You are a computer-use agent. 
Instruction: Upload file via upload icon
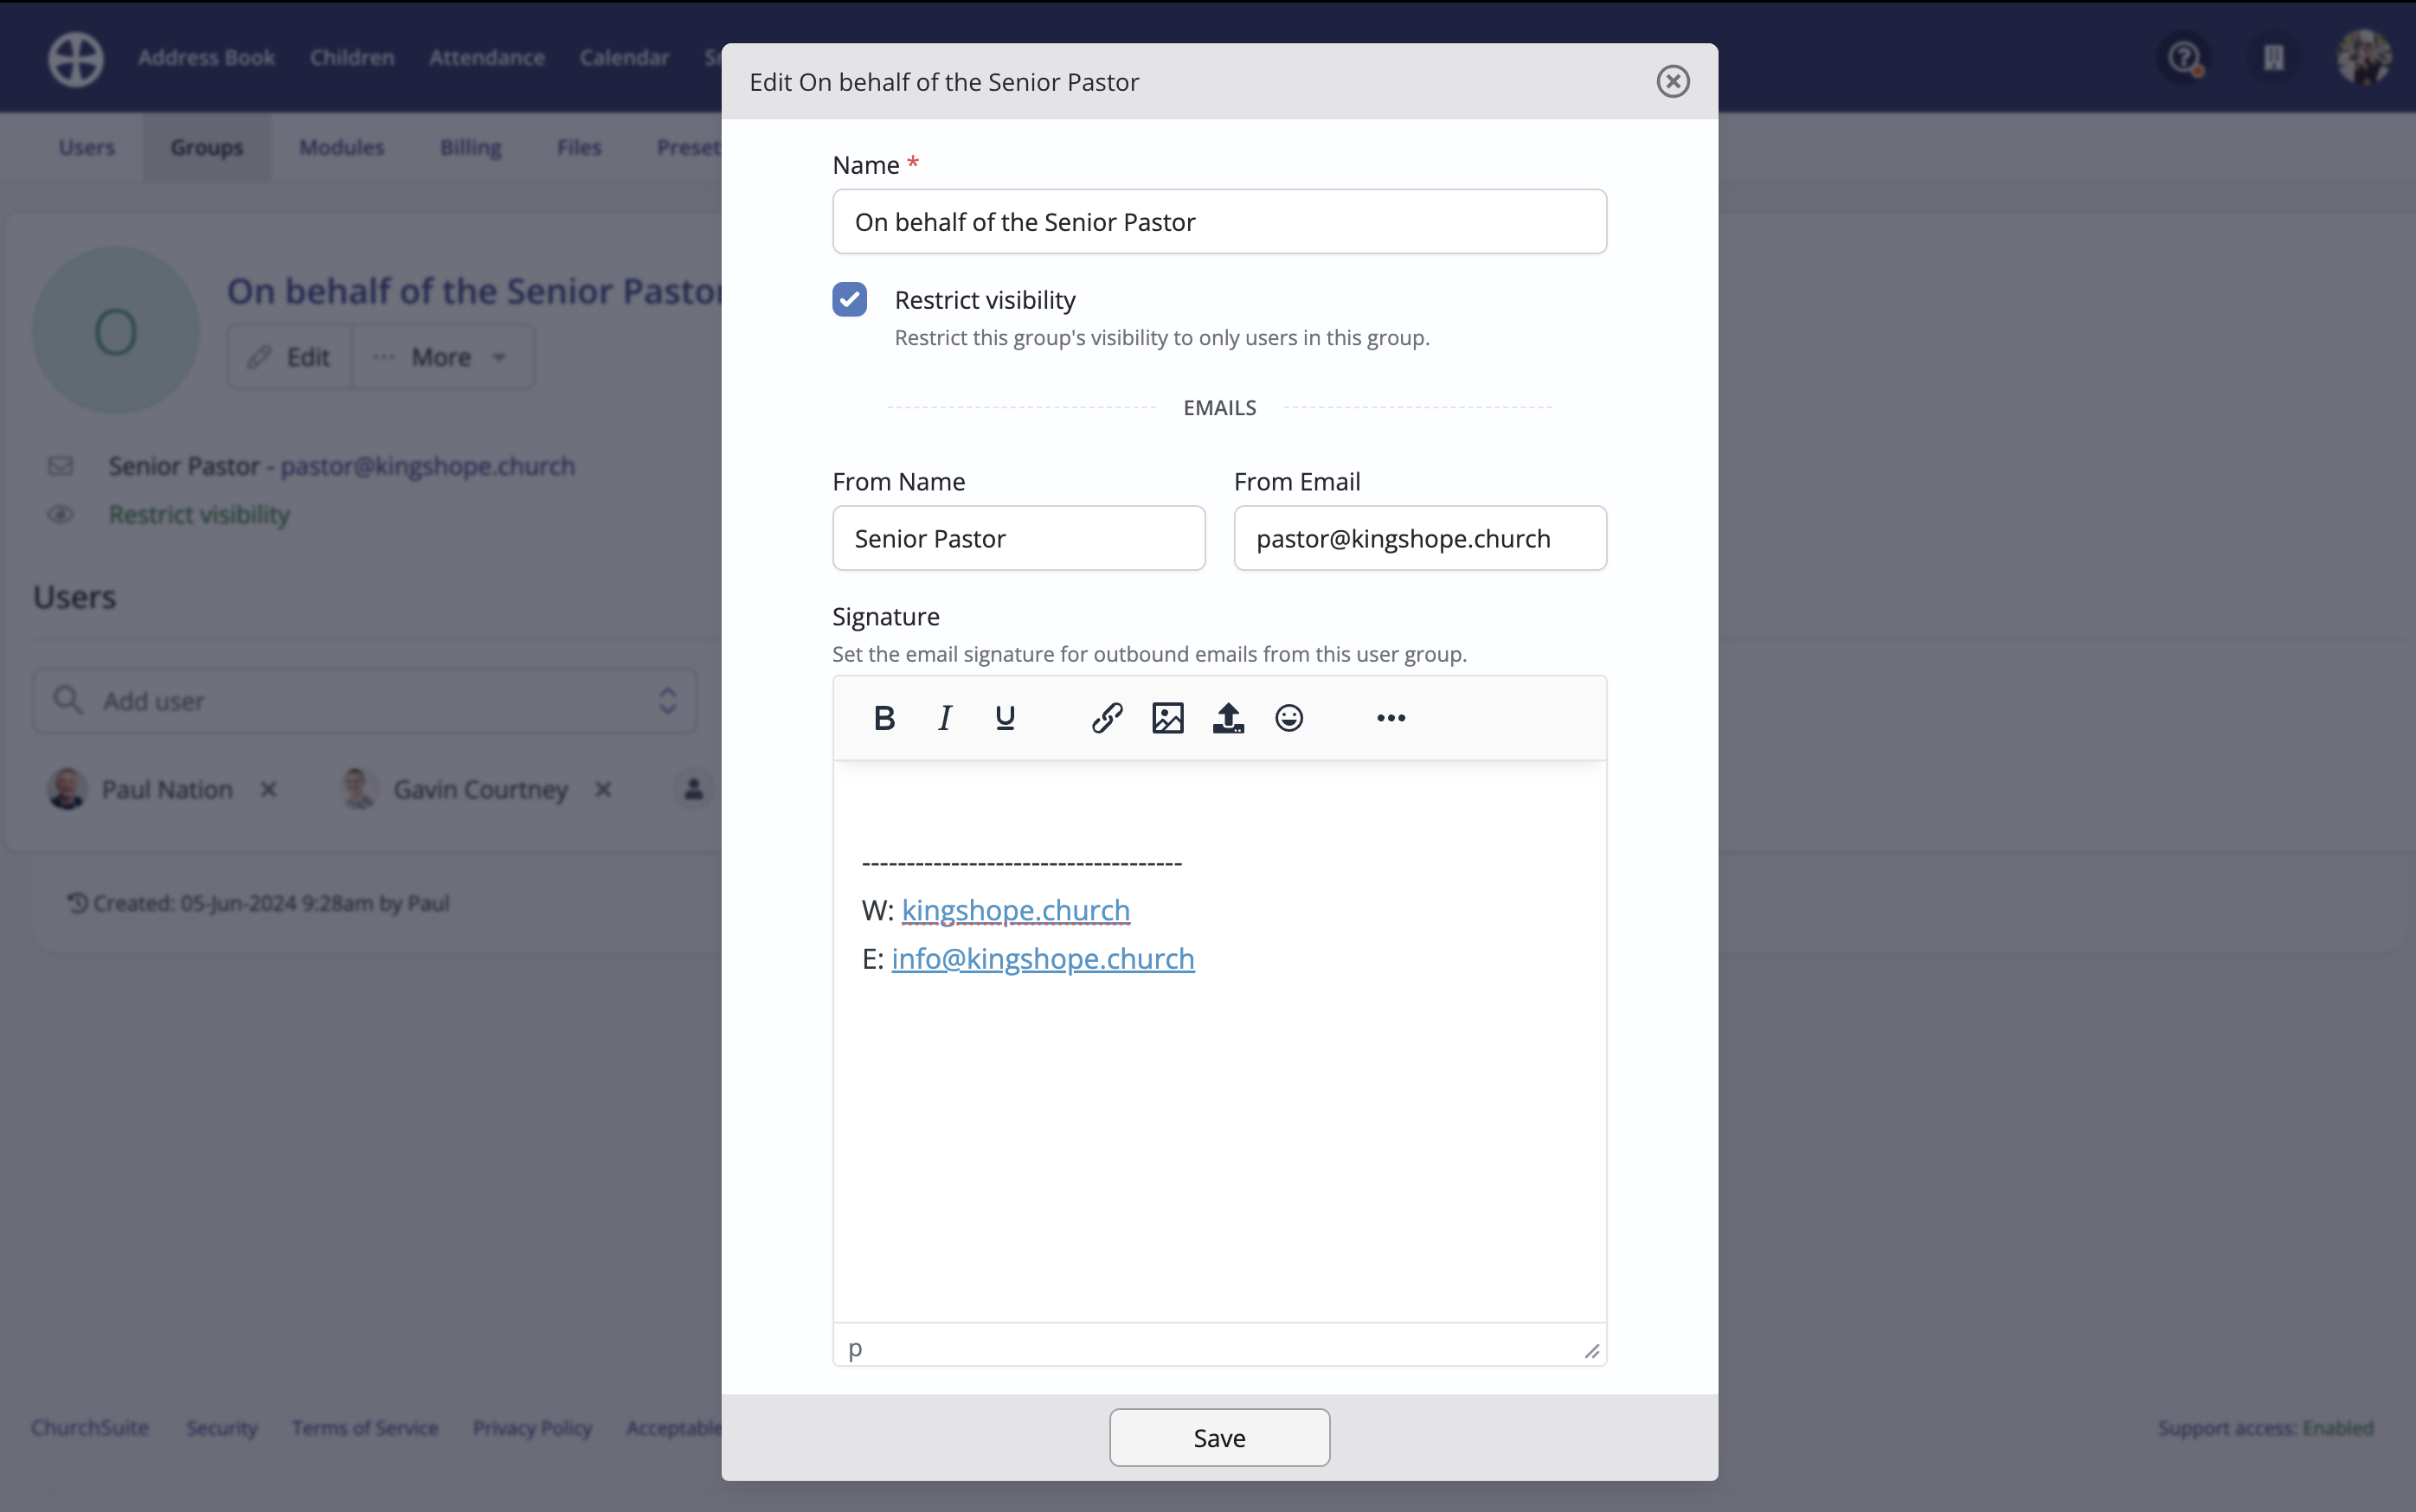1229,718
